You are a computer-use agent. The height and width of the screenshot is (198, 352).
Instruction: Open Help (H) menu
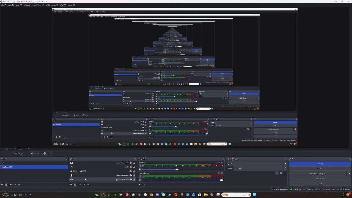pos(71,5)
